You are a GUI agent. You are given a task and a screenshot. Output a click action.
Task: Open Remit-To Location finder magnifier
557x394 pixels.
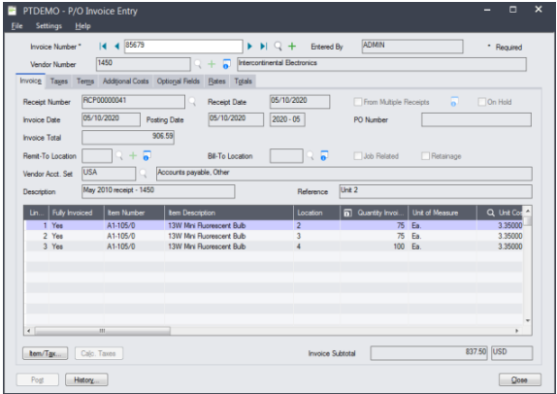119,155
